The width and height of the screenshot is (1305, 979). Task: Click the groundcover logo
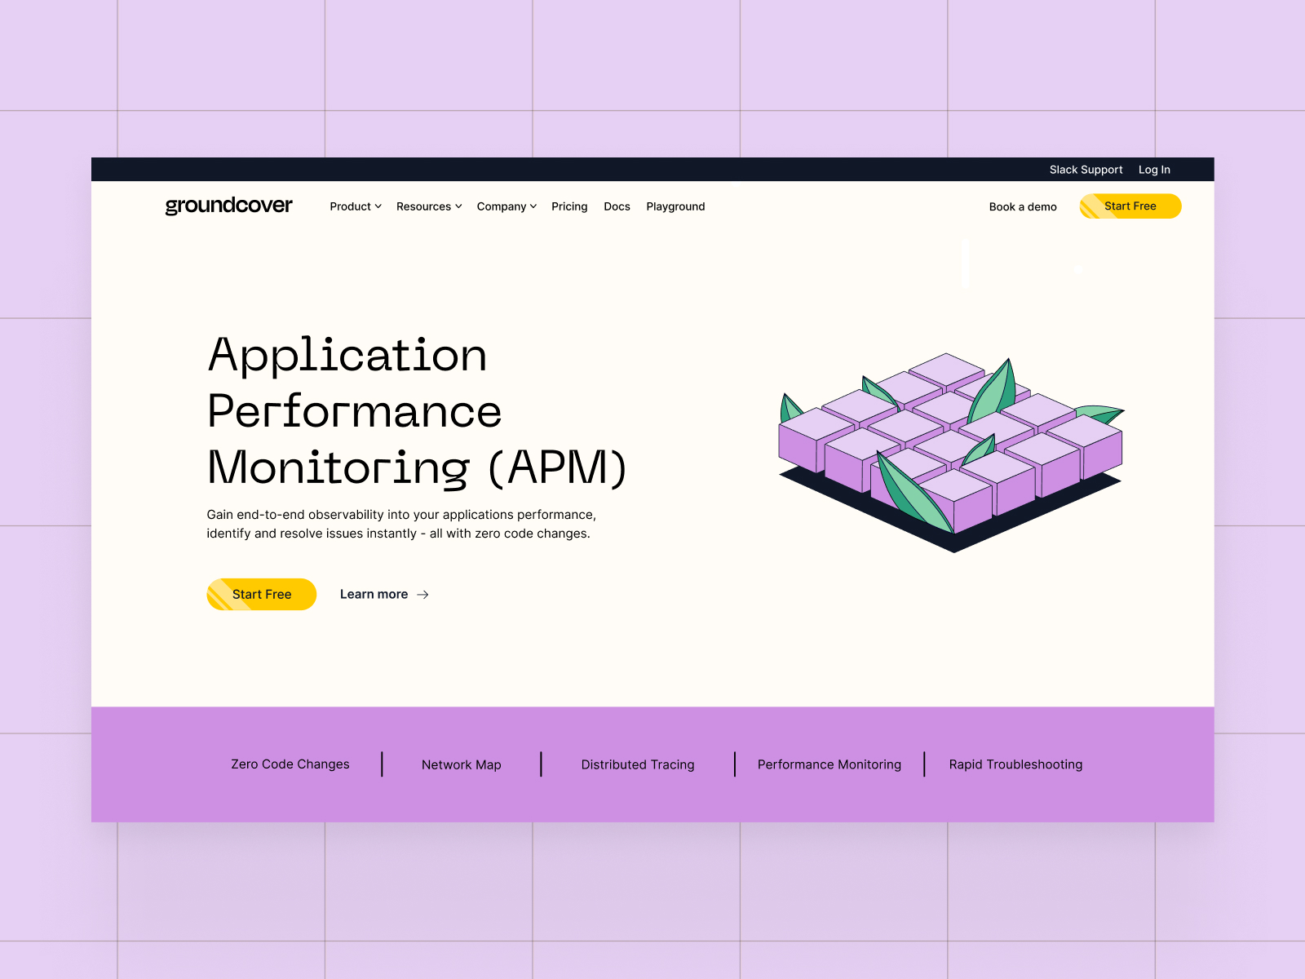click(228, 206)
